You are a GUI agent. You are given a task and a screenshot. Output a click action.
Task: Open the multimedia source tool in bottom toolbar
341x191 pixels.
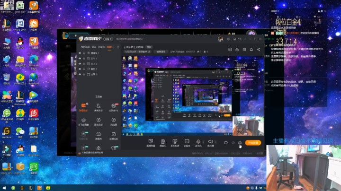(187, 143)
